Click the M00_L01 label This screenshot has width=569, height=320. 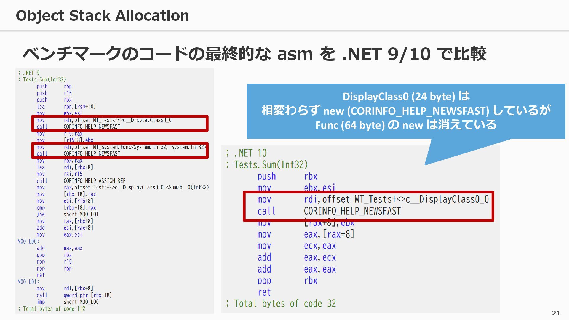(x=28, y=282)
